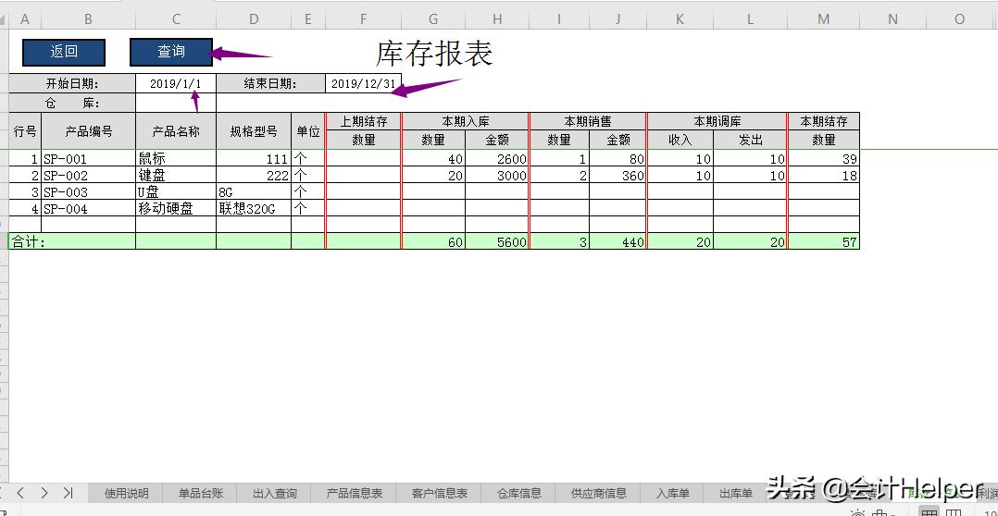Select the U盘 product name cell

coord(176,192)
